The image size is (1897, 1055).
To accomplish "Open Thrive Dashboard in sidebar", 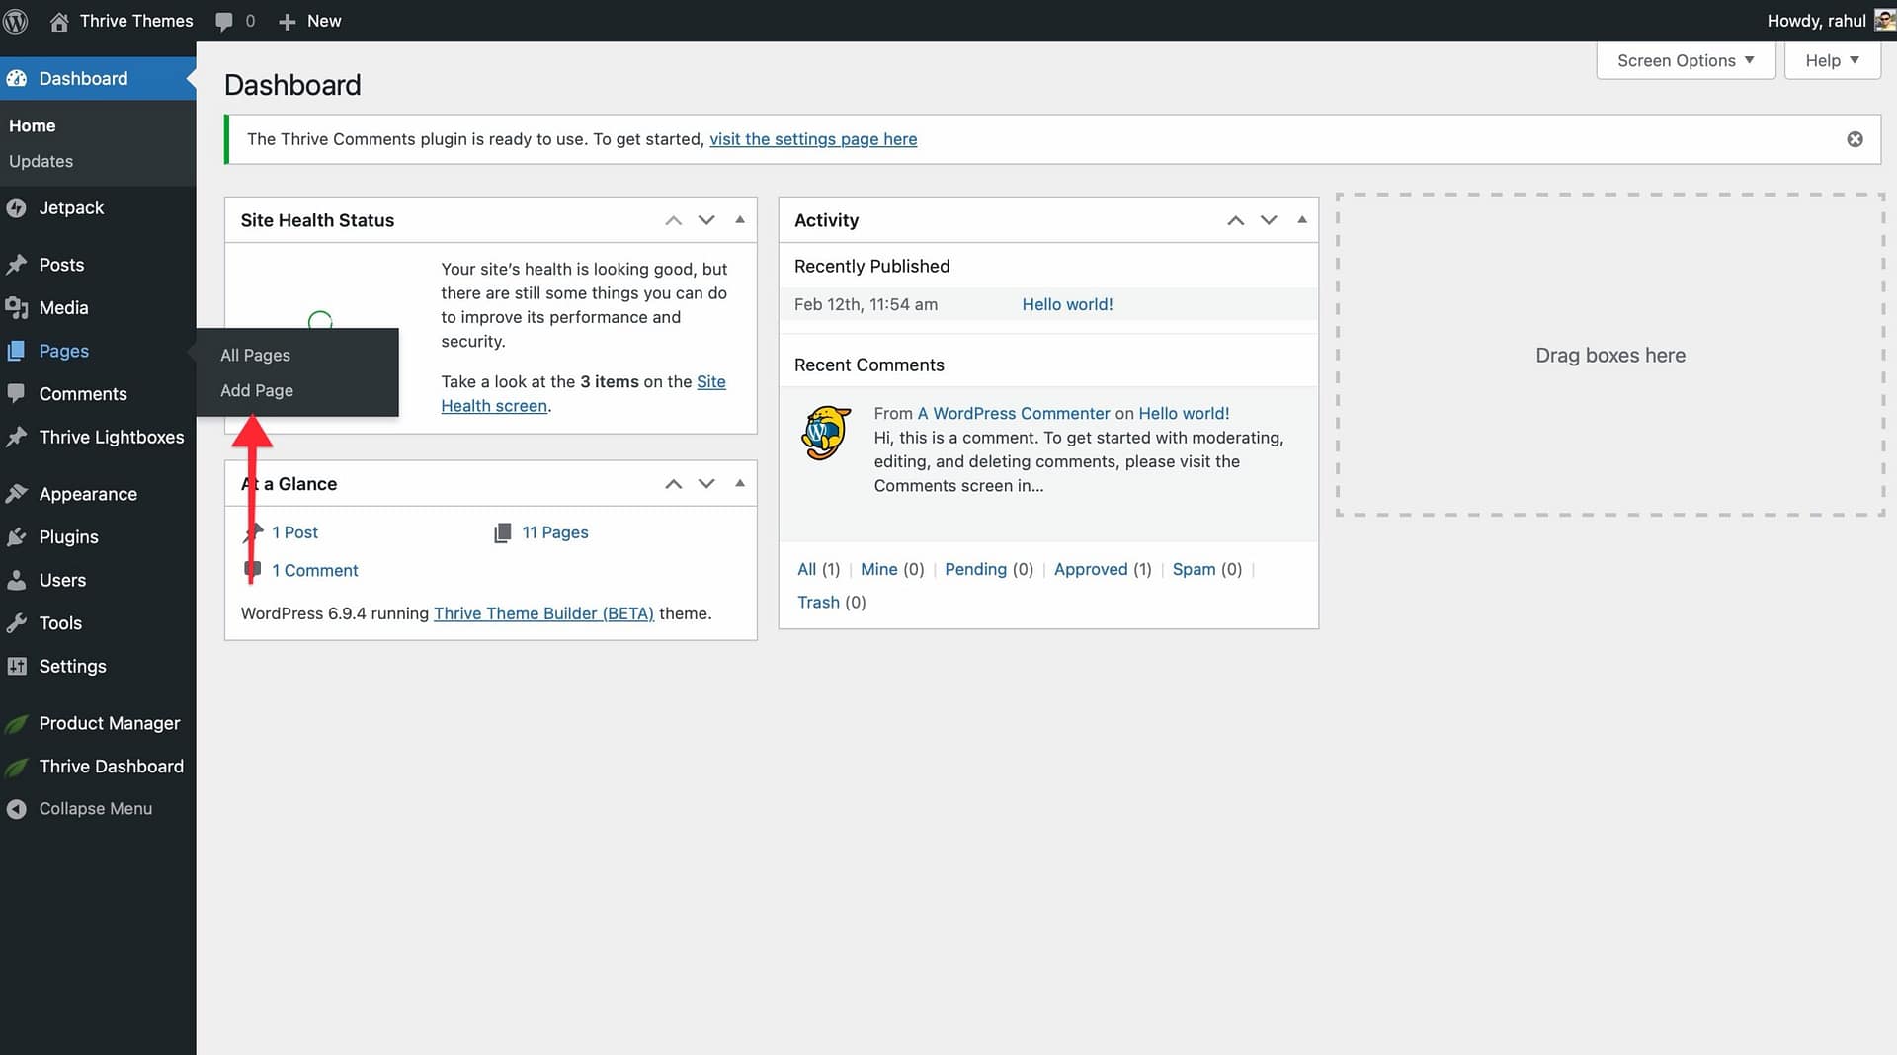I will click(111, 766).
